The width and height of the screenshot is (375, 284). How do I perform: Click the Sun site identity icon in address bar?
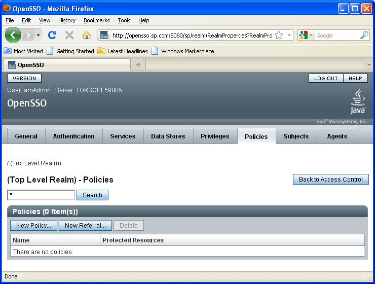pos(104,35)
